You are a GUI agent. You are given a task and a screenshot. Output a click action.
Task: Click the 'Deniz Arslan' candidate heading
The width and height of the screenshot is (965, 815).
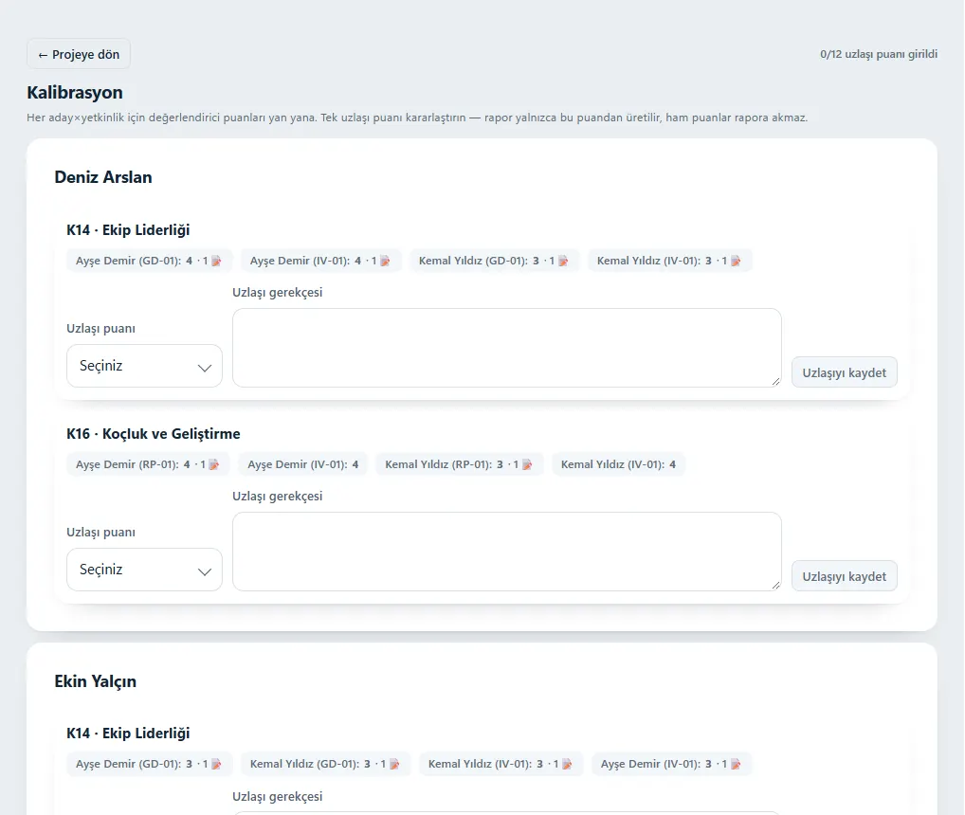103,177
